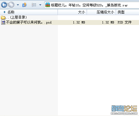Click the PSD 文件 type cell
139x116 pixels.
125,22
